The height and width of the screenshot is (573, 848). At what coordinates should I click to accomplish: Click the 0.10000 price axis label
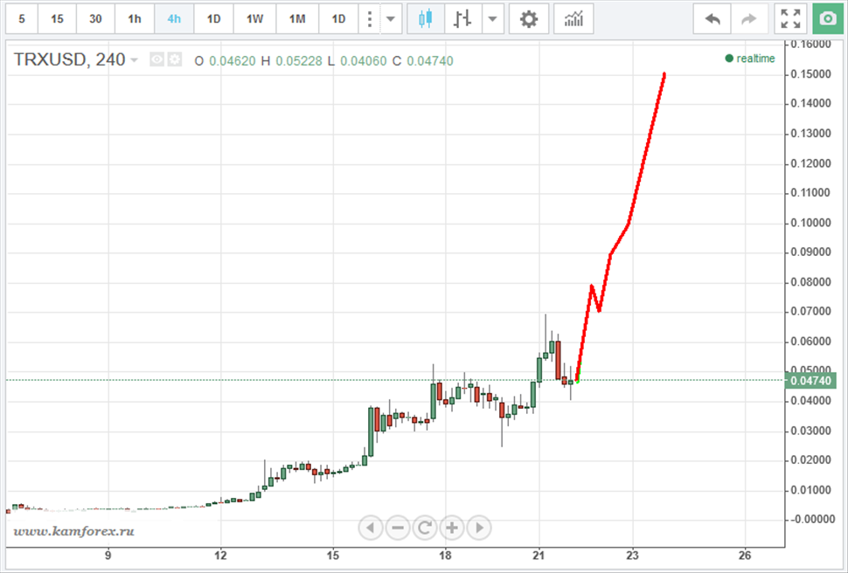[x=810, y=223]
